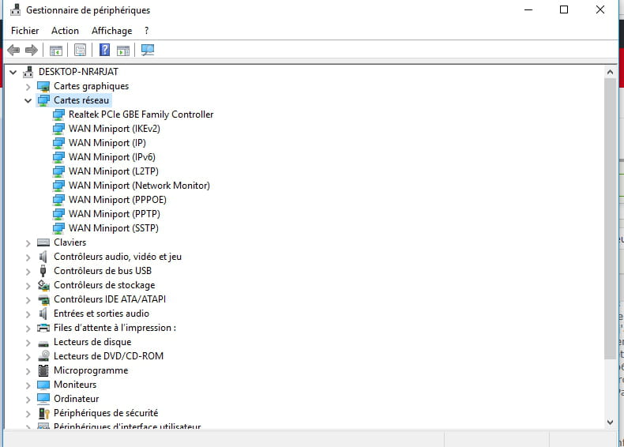
Task: Click the Claviers keyboard icon
Action: tap(43, 242)
